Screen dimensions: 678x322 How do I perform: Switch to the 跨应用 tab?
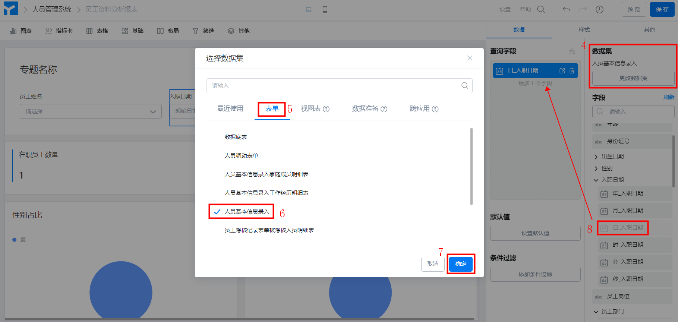coord(420,108)
